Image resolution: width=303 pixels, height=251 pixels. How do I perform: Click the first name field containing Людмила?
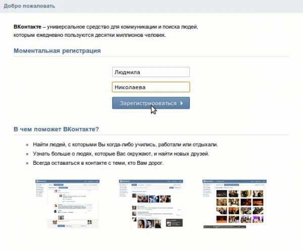click(151, 72)
